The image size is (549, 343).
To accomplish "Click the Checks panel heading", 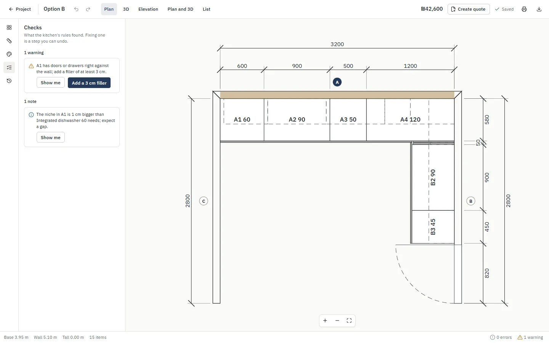I will [33, 27].
